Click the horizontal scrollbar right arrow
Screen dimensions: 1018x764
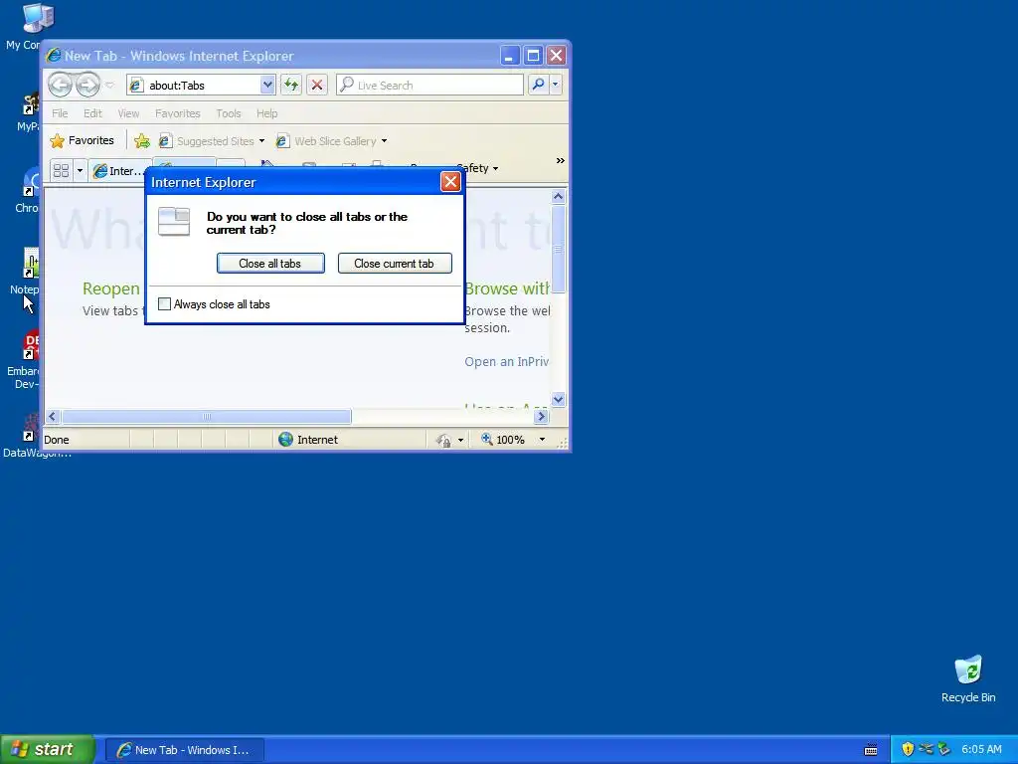(542, 417)
